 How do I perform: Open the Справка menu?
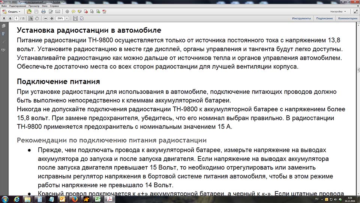pos(54,6)
